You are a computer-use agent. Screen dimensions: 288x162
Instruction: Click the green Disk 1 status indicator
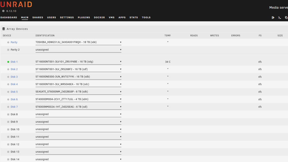click(8, 62)
